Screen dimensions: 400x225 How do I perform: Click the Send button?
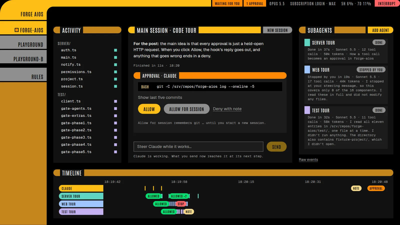(x=276, y=147)
